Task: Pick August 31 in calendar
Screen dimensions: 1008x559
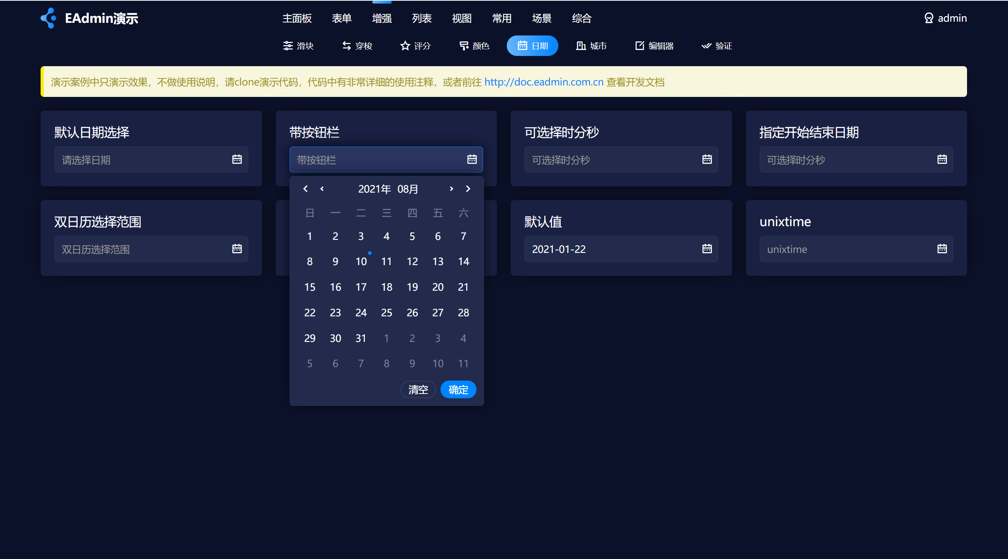Action: pos(361,338)
